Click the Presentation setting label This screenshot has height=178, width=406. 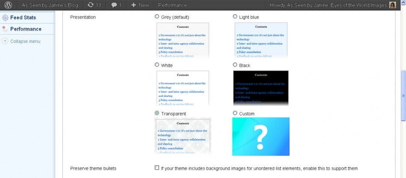(x=83, y=17)
